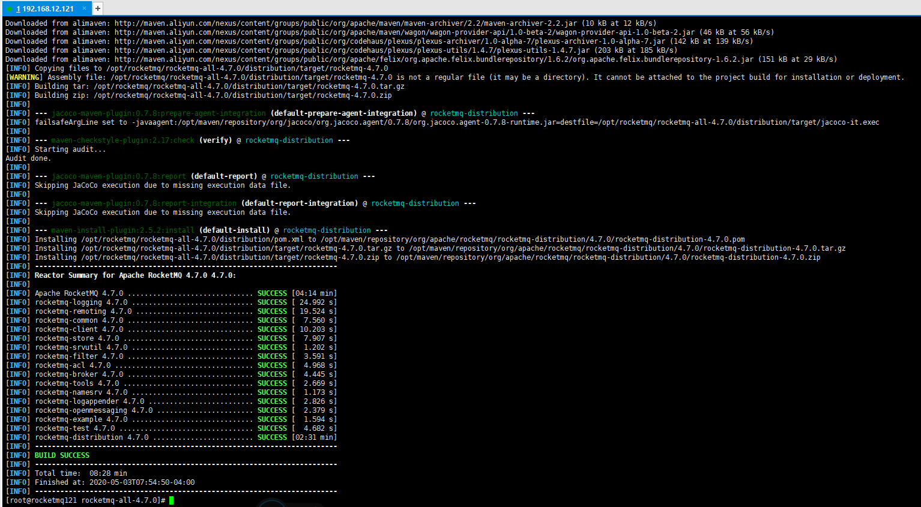Click the 'rocketmq-remoting 4.7.0' summary row
Viewport: 921px width, 507px height.
tap(171, 311)
